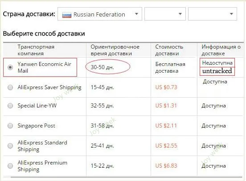
Task: Click the Информация о доставке column header
Action: click(x=221, y=50)
